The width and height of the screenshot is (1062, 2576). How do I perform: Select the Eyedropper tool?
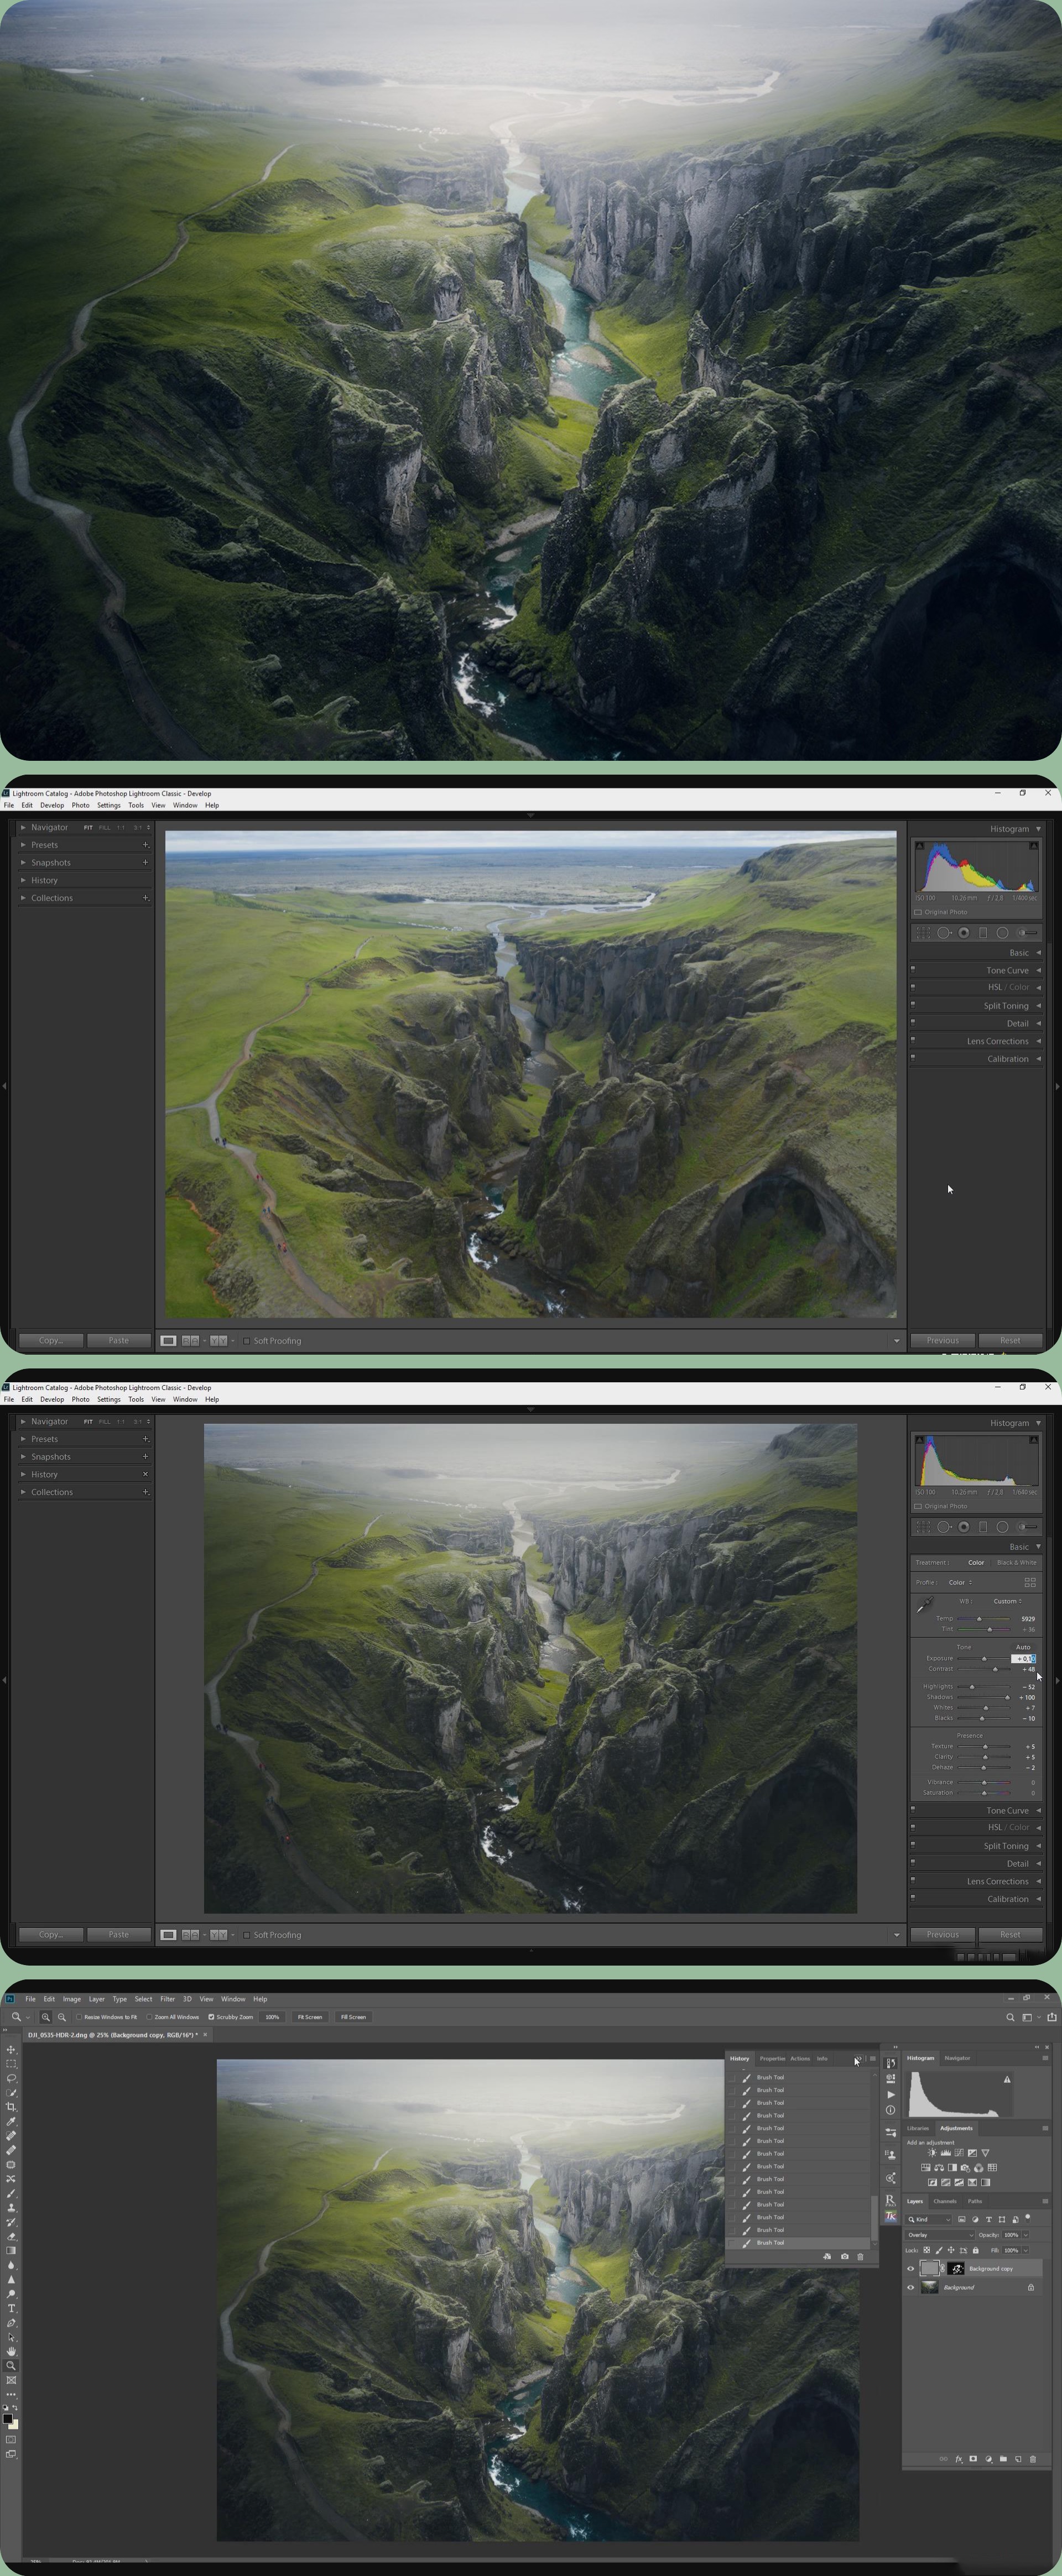tap(11, 2121)
